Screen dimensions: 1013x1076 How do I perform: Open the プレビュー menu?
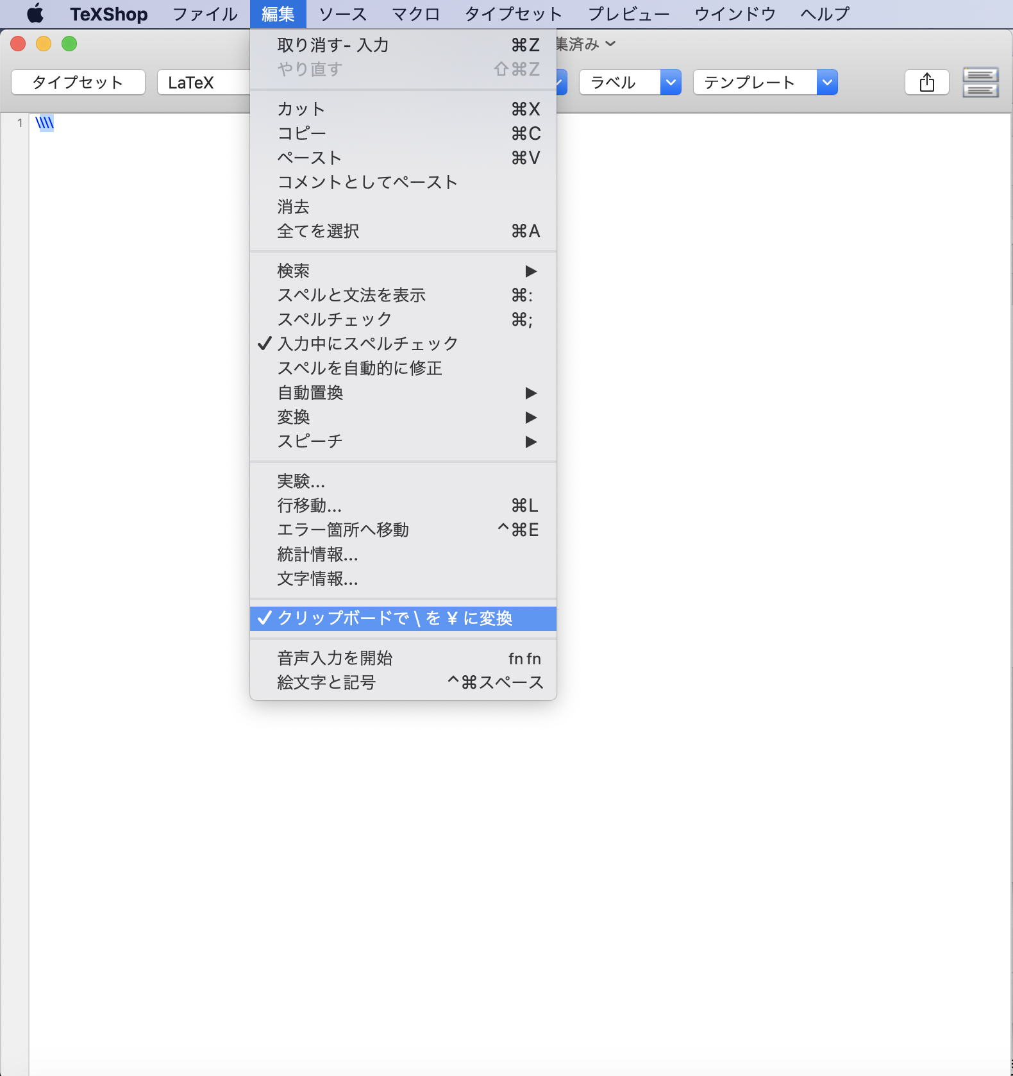point(628,14)
